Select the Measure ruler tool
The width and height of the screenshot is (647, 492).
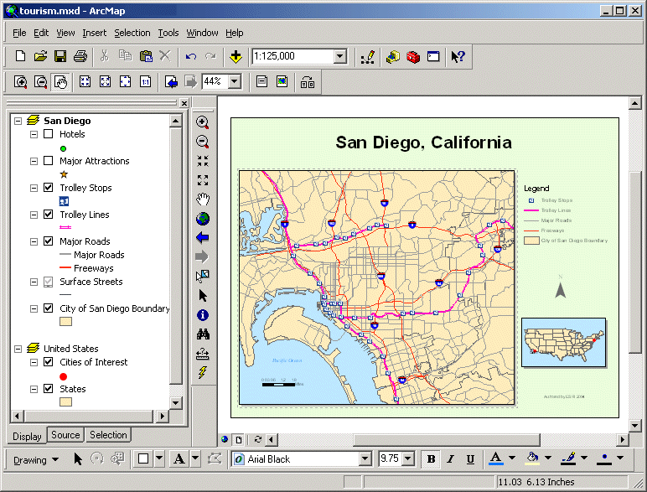(x=203, y=354)
